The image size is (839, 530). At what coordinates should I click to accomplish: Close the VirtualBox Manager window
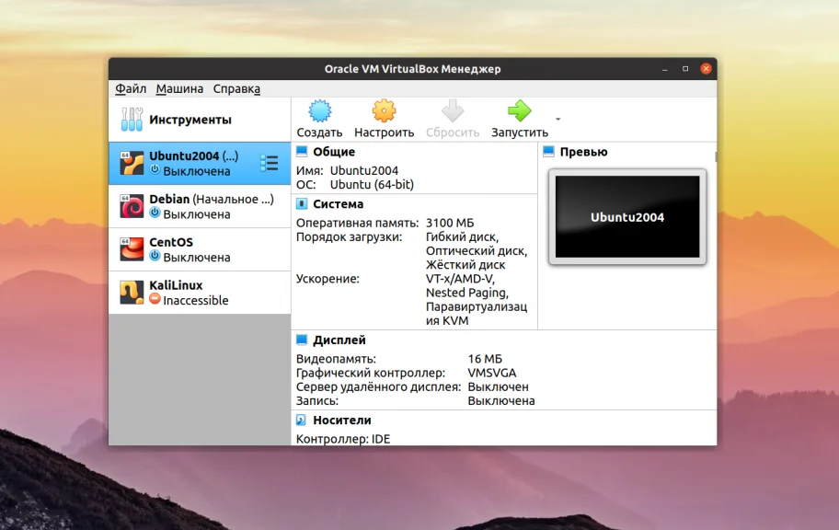pyautogui.click(x=706, y=68)
